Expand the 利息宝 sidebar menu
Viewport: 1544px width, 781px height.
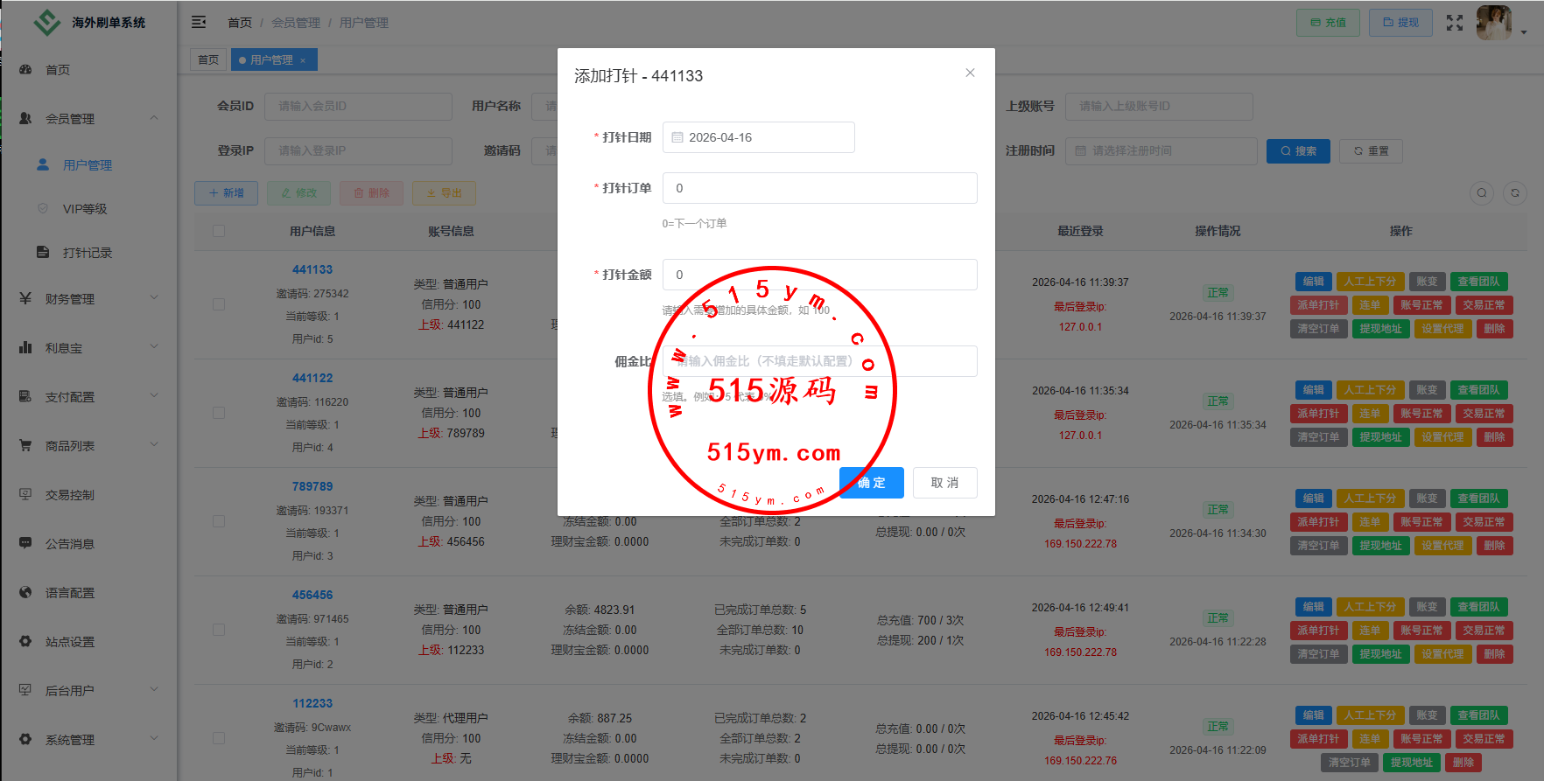(88, 347)
